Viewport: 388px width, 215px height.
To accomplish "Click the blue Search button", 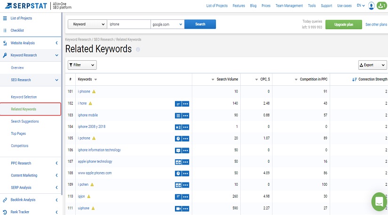I will (x=200, y=25).
